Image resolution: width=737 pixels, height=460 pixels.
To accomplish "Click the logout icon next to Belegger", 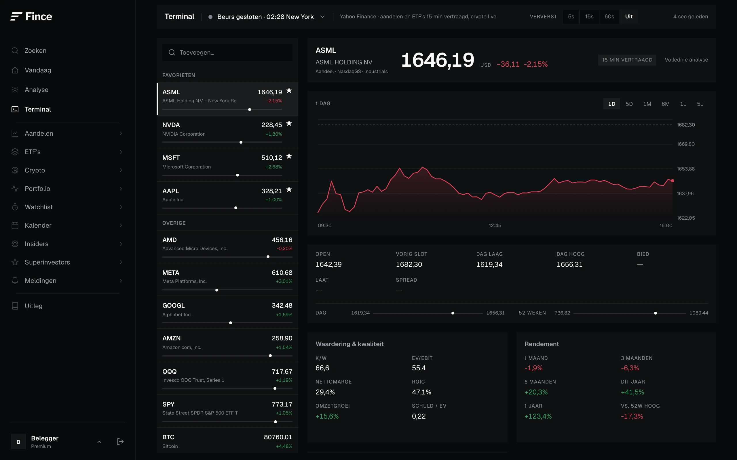I will coord(120,441).
